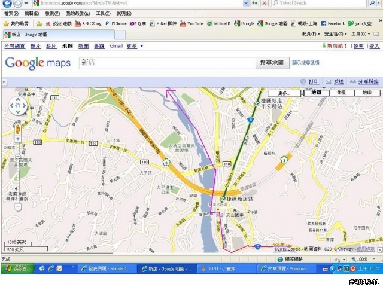This screenshot has width=383, height=287.
Task: Open the 安全性(S) command bar dropdown
Action: click(335, 34)
